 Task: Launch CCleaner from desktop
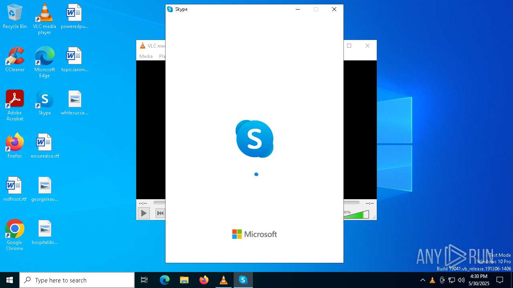tap(15, 60)
